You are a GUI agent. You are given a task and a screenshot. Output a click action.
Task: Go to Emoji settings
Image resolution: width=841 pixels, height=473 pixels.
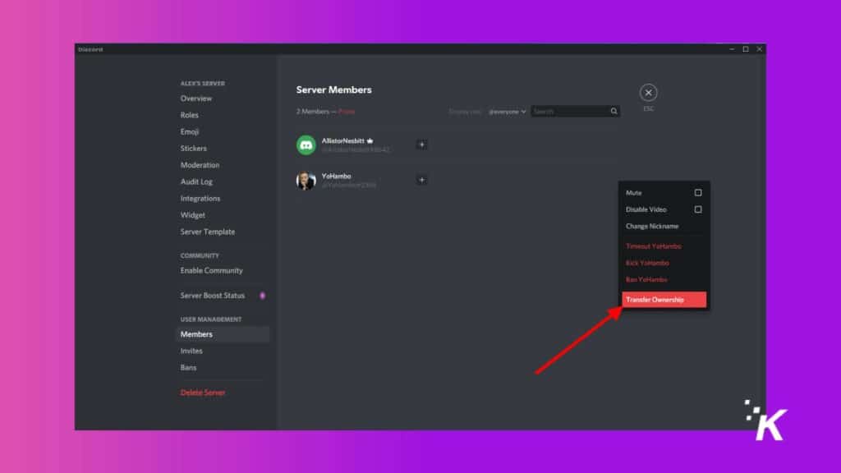click(190, 131)
